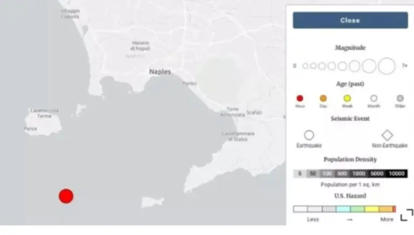Click the 7+ magnitude scale label
The height and width of the screenshot is (235, 414).
click(404, 65)
